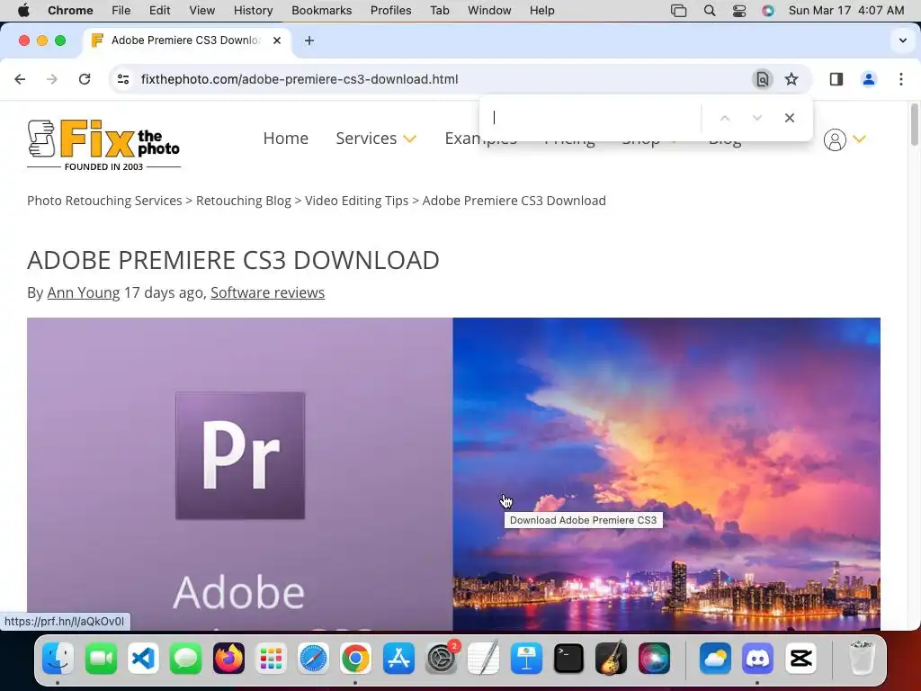The height and width of the screenshot is (691, 921).
Task: Open CapCut from the dock
Action: pyautogui.click(x=800, y=658)
